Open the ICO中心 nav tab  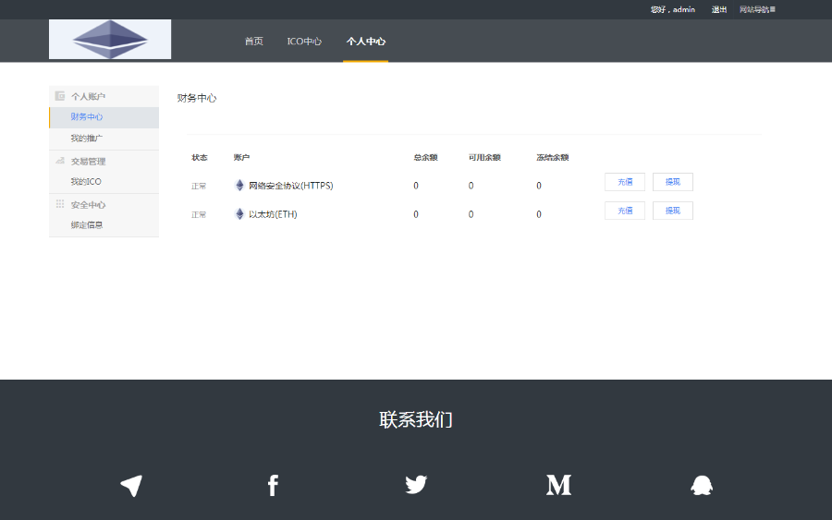[x=304, y=42]
